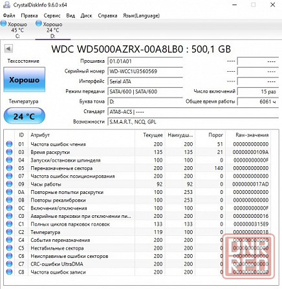Click status circle for attribute 03

point(9,152)
